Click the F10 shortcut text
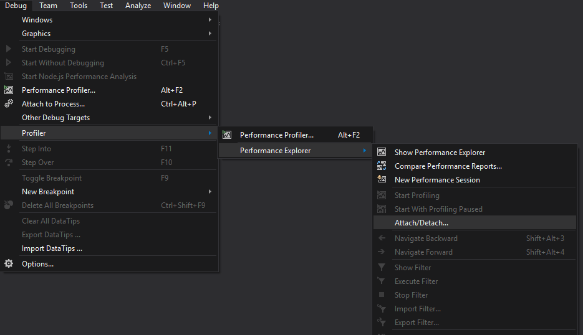583x335 pixels. [x=166, y=163]
